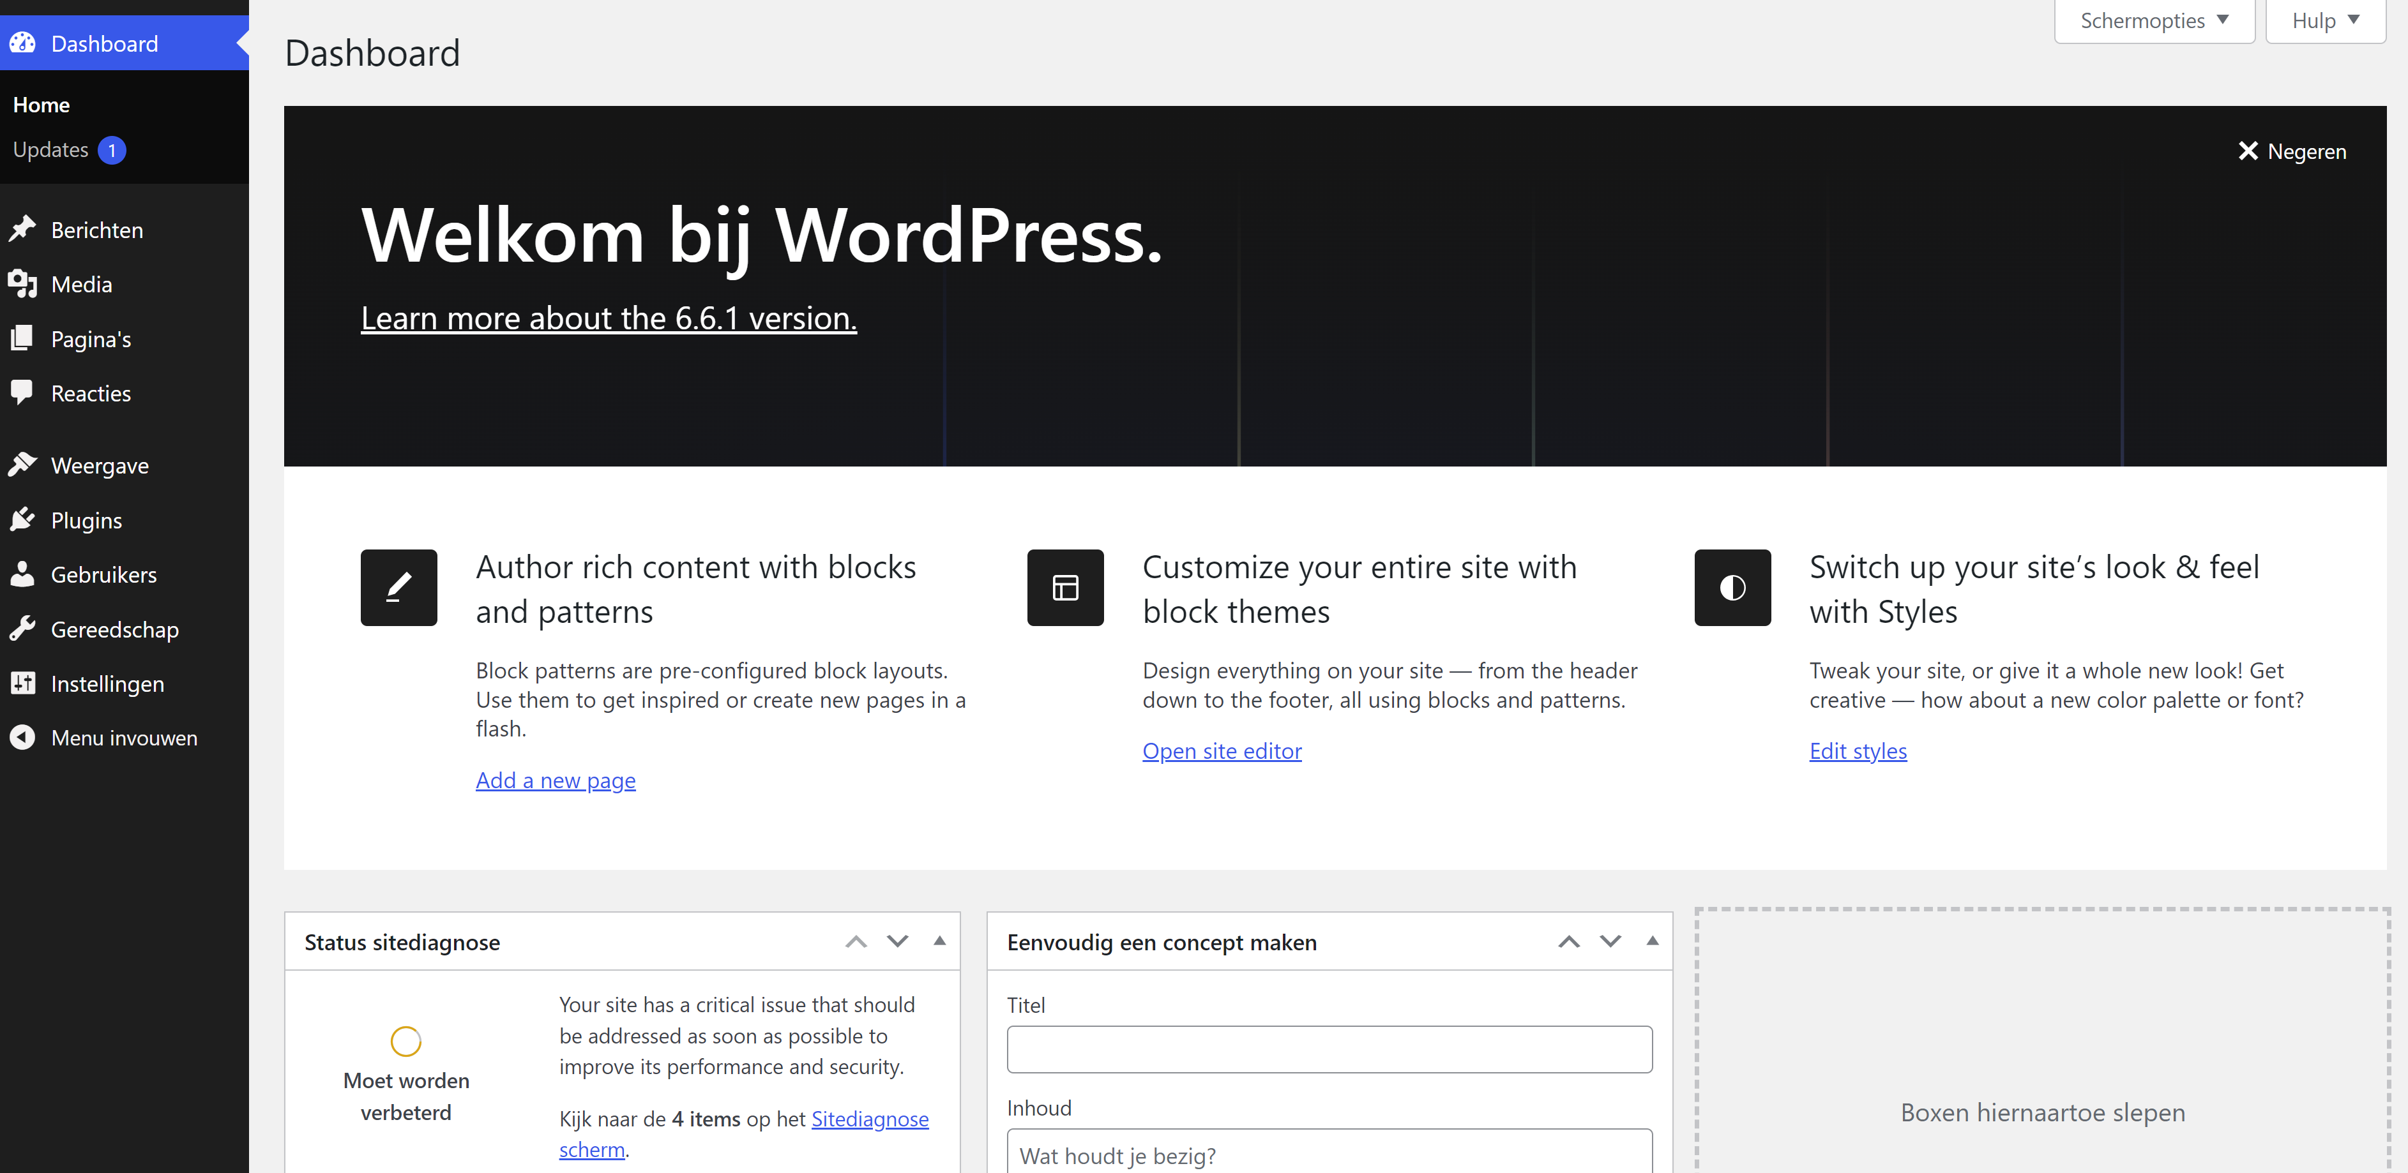The height and width of the screenshot is (1173, 2408).
Task: Click the Plugins icon in sidebar
Action: click(26, 519)
